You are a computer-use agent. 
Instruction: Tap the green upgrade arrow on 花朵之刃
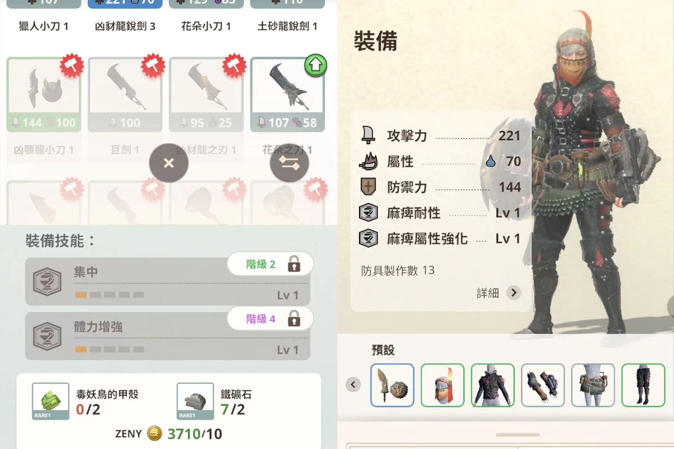click(316, 65)
